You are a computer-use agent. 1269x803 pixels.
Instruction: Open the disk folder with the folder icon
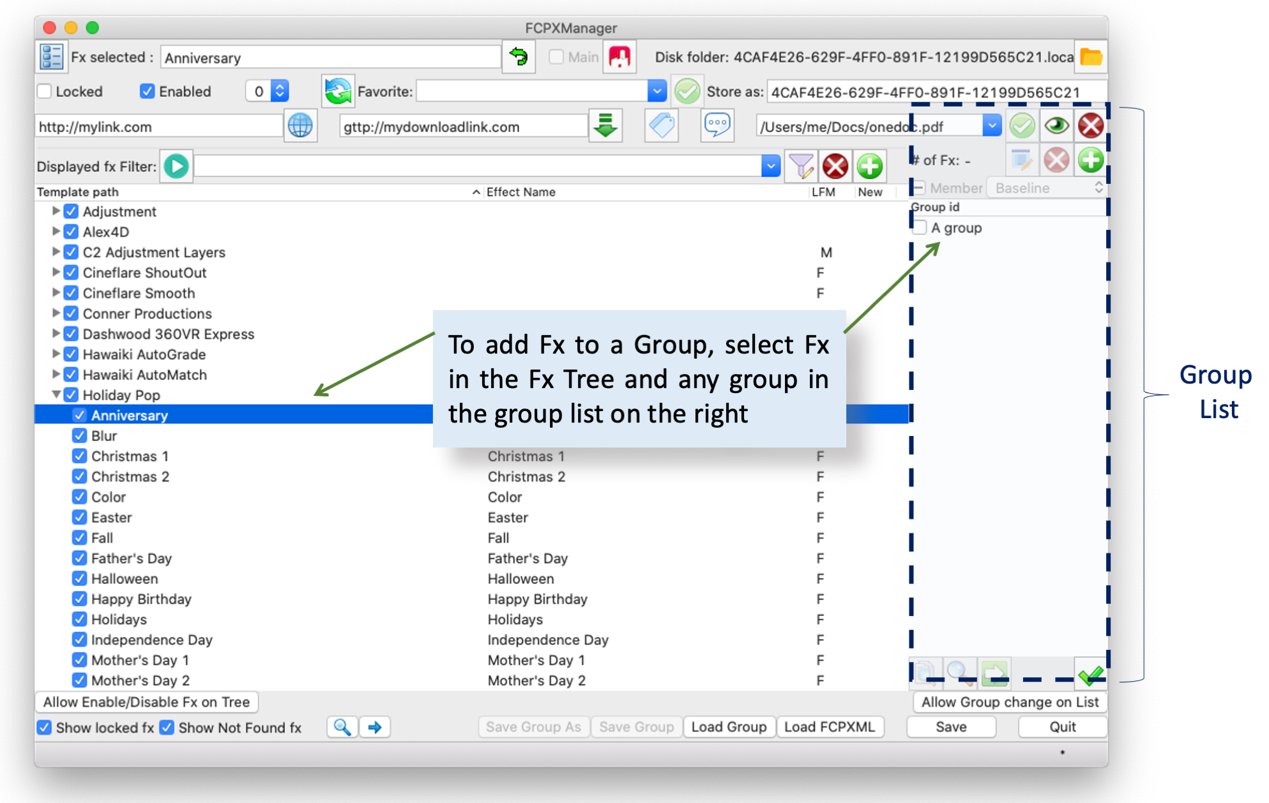click(1091, 57)
